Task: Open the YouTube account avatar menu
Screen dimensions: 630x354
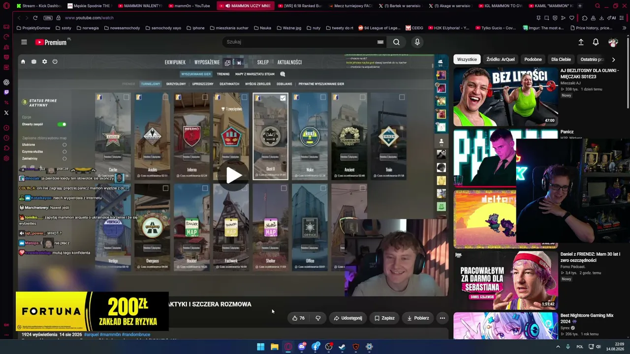Action: [x=613, y=42]
